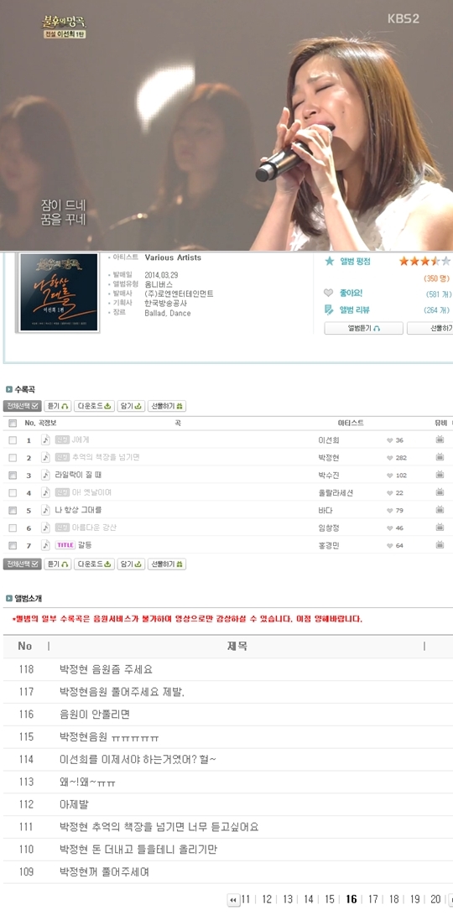Screen dimensions: 453x915
Task: Open post 118 박정현 음원좀 주세요
Action: click(x=107, y=669)
